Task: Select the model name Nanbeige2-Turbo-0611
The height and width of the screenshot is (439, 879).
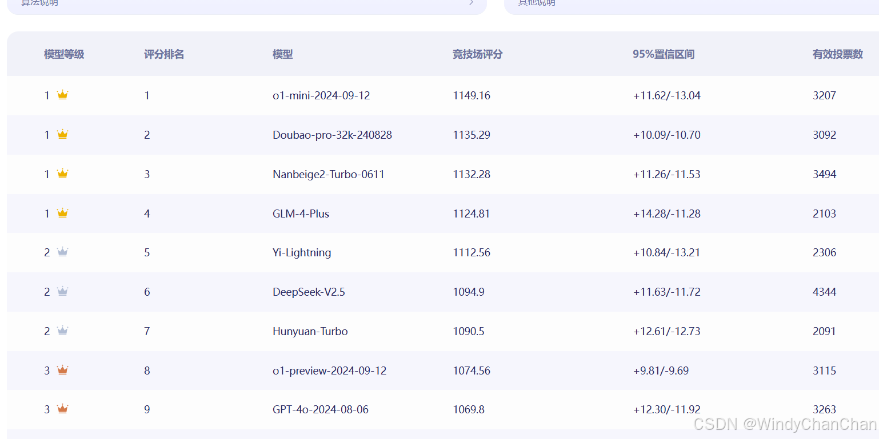Action: click(x=329, y=174)
